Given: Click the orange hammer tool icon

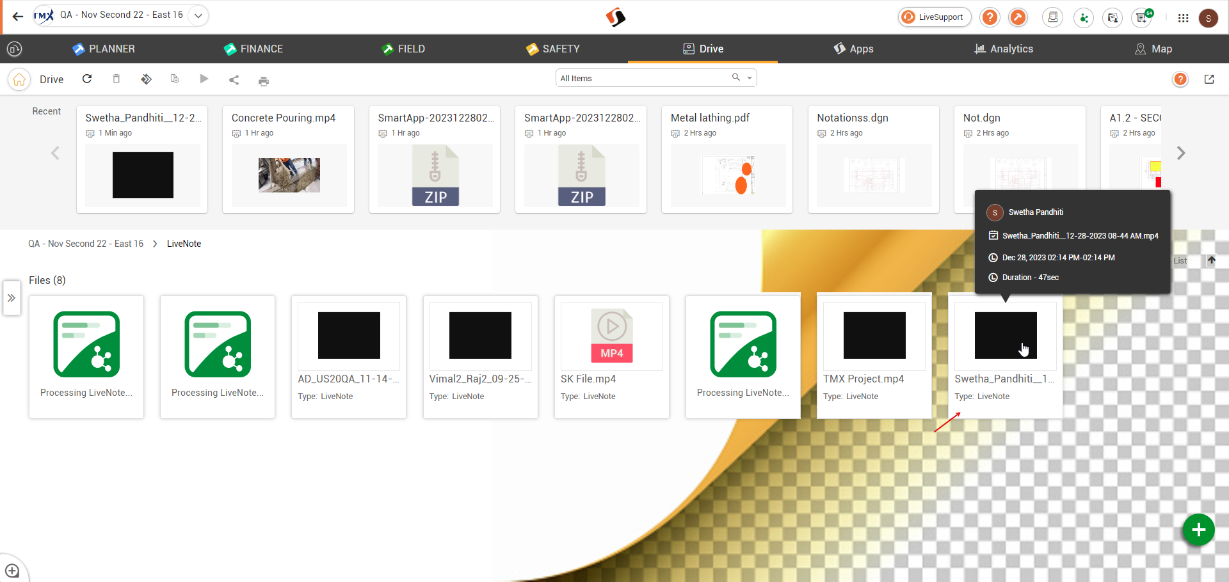Looking at the screenshot, I should (x=1018, y=17).
